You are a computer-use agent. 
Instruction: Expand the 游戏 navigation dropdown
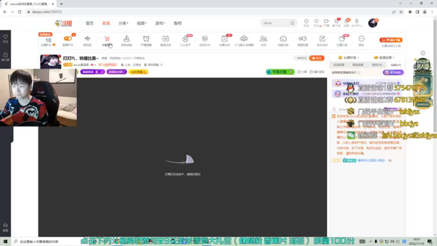[x=160, y=23]
